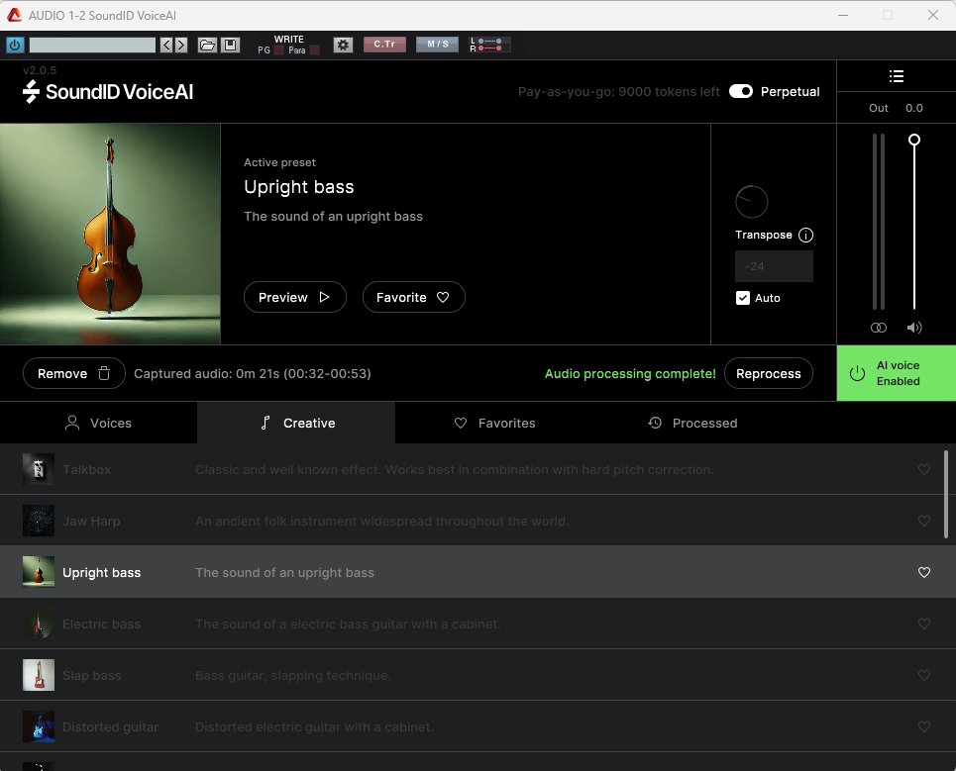Click the Captured audio duration text
Viewport: 956px width, 771px height.
253,373
